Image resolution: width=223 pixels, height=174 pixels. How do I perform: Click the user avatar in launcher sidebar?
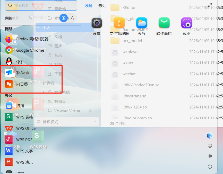pyautogui.click(x=210, y=135)
